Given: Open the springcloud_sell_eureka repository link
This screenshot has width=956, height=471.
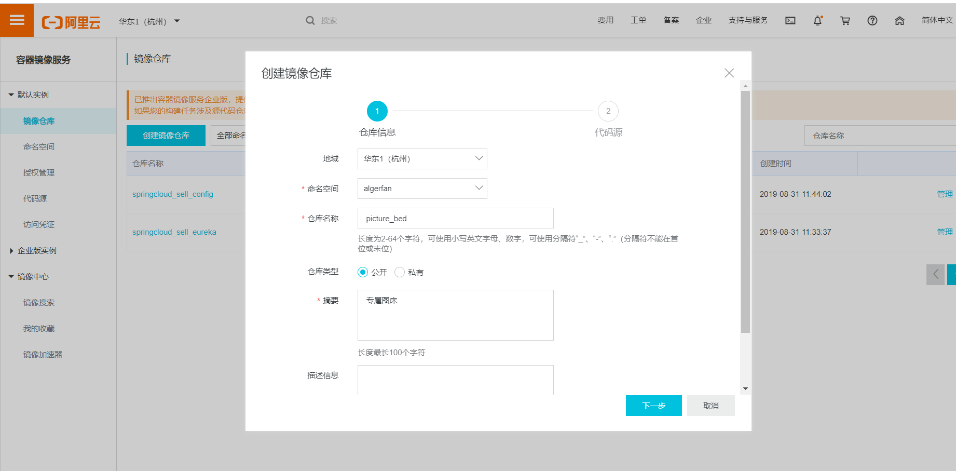Looking at the screenshot, I should point(174,232).
